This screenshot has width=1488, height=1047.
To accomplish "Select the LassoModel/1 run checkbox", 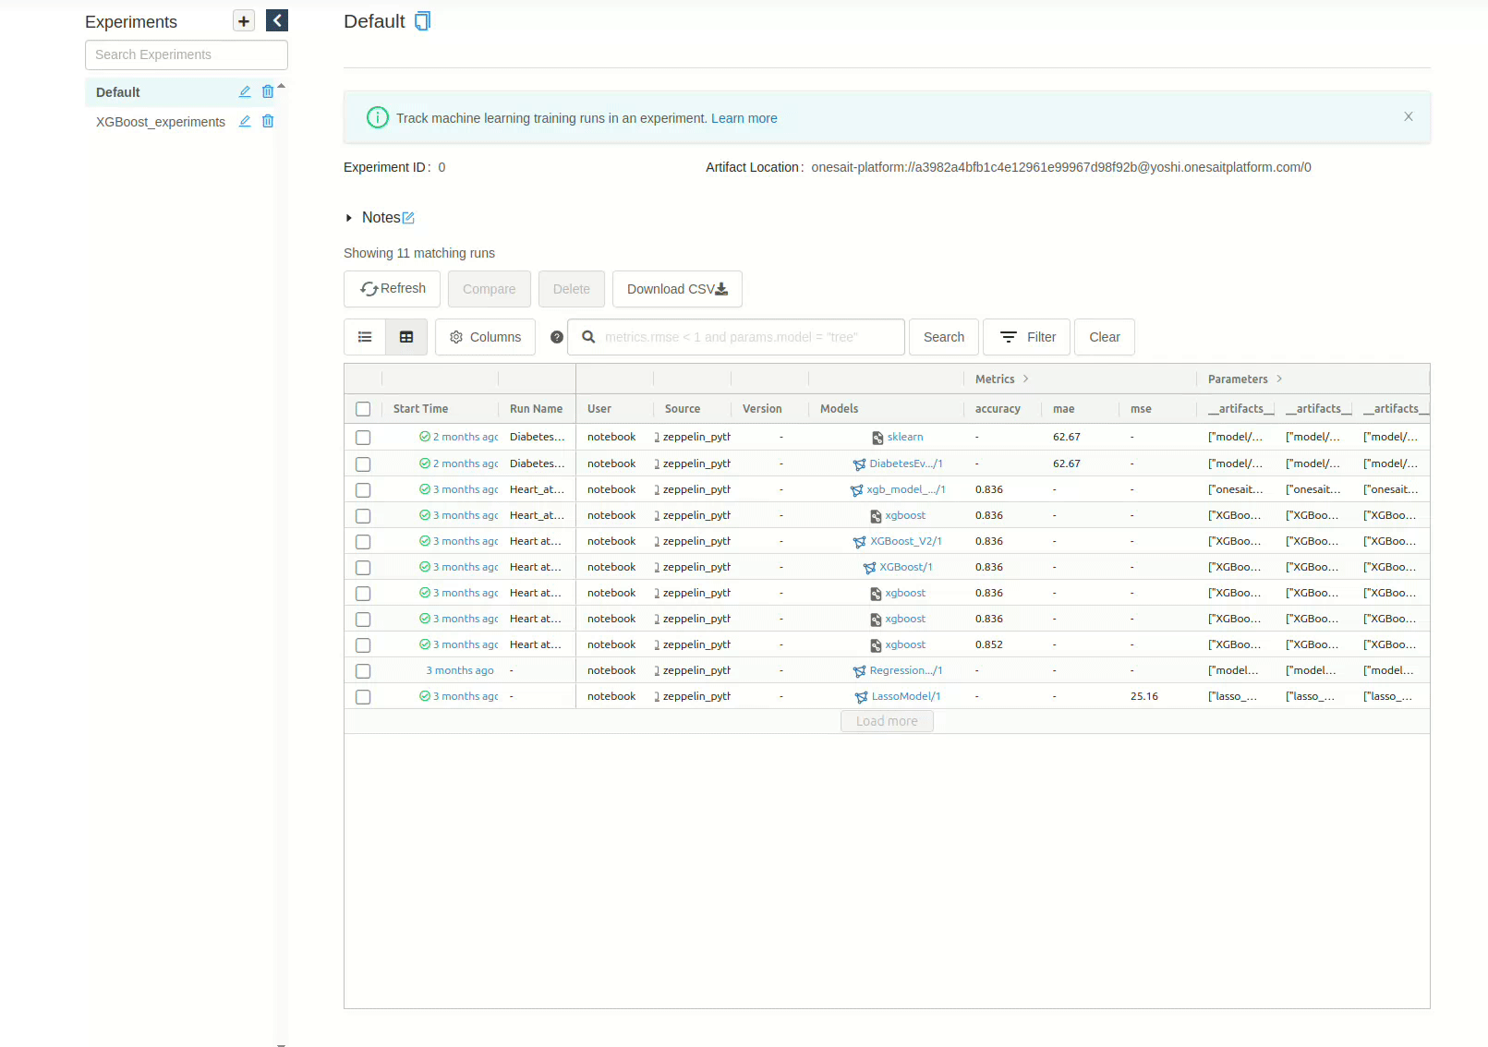I will 363,697.
